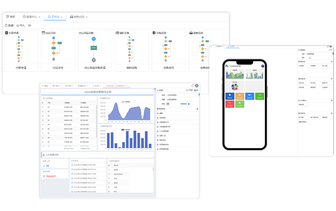Click the red refresh icon beside the avatar
The width and height of the screenshot is (336, 211).
point(192,86)
